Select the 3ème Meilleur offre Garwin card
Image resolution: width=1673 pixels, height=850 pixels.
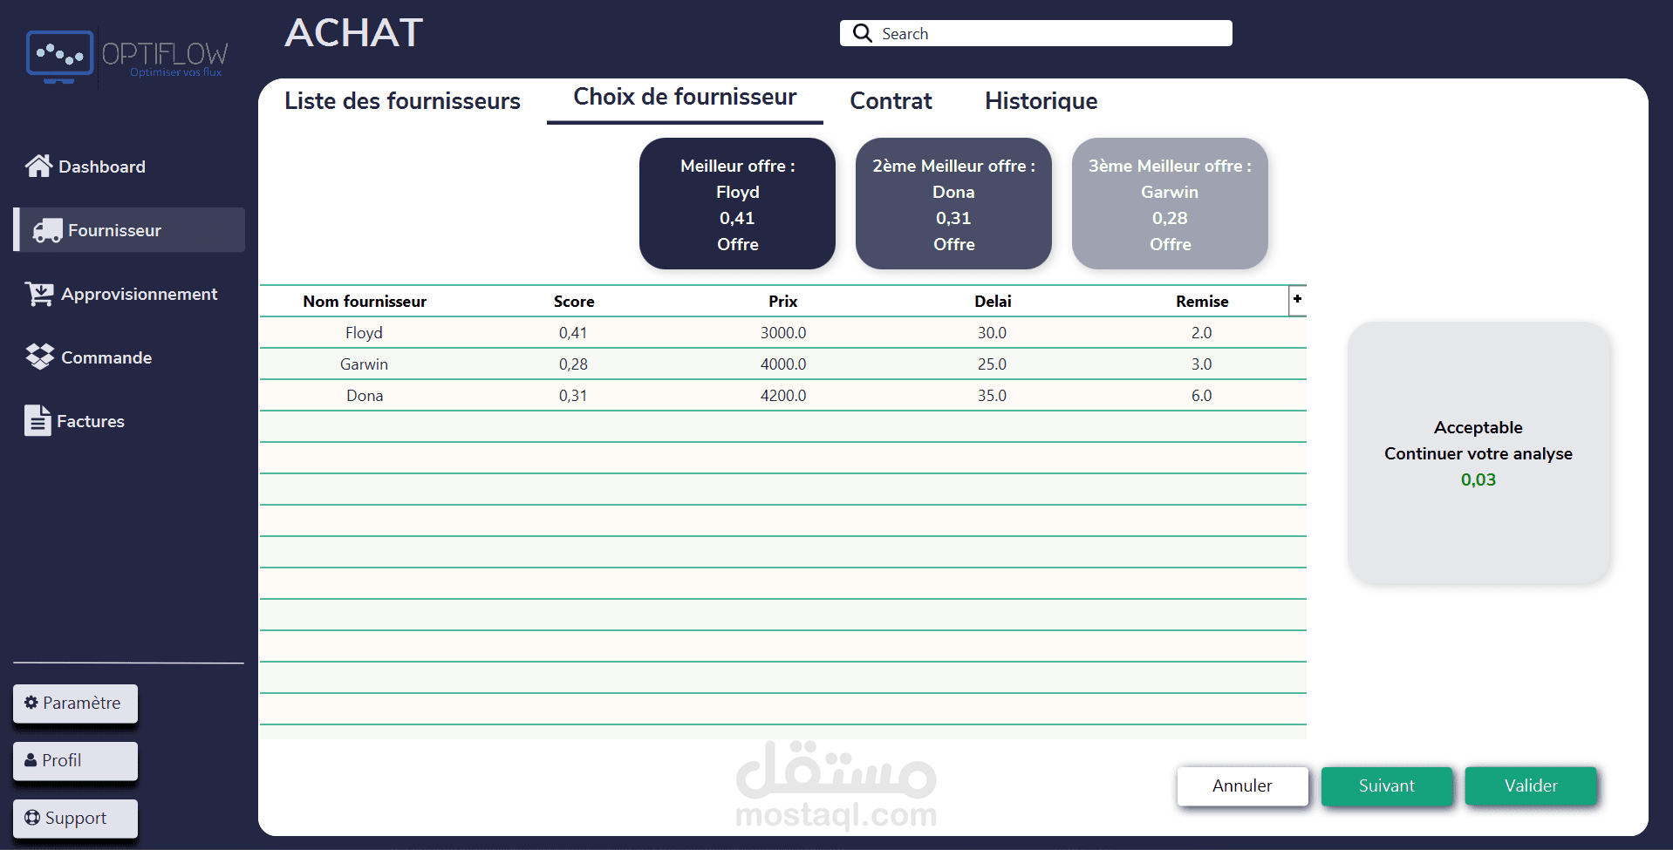(1170, 204)
